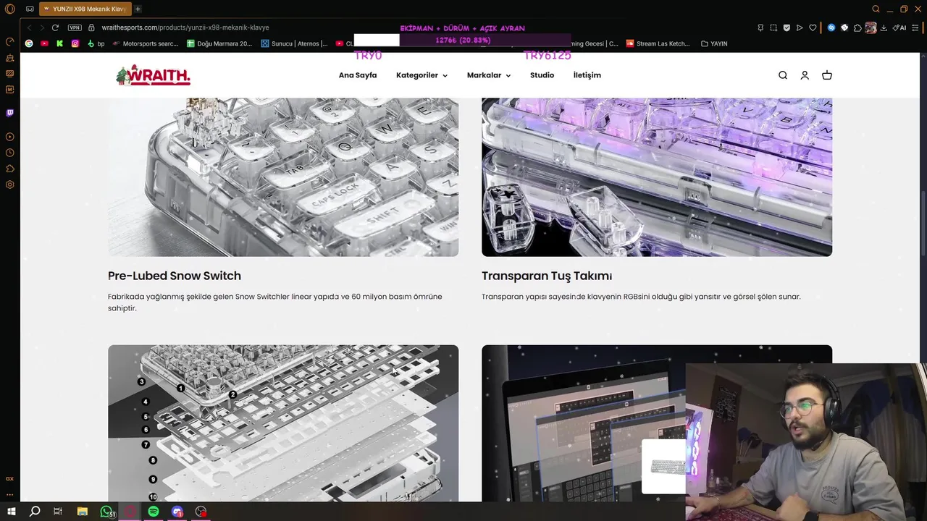Search tabs with top magnifier icon
Image resolution: width=927 pixels, height=521 pixels.
876,9
